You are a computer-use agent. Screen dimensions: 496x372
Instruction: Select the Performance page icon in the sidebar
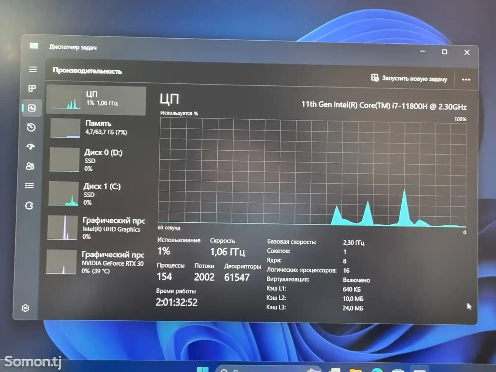(x=32, y=108)
